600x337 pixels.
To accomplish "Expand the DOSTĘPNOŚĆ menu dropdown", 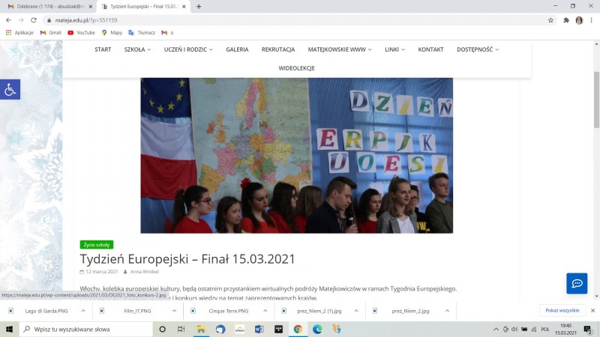I will (x=478, y=49).
